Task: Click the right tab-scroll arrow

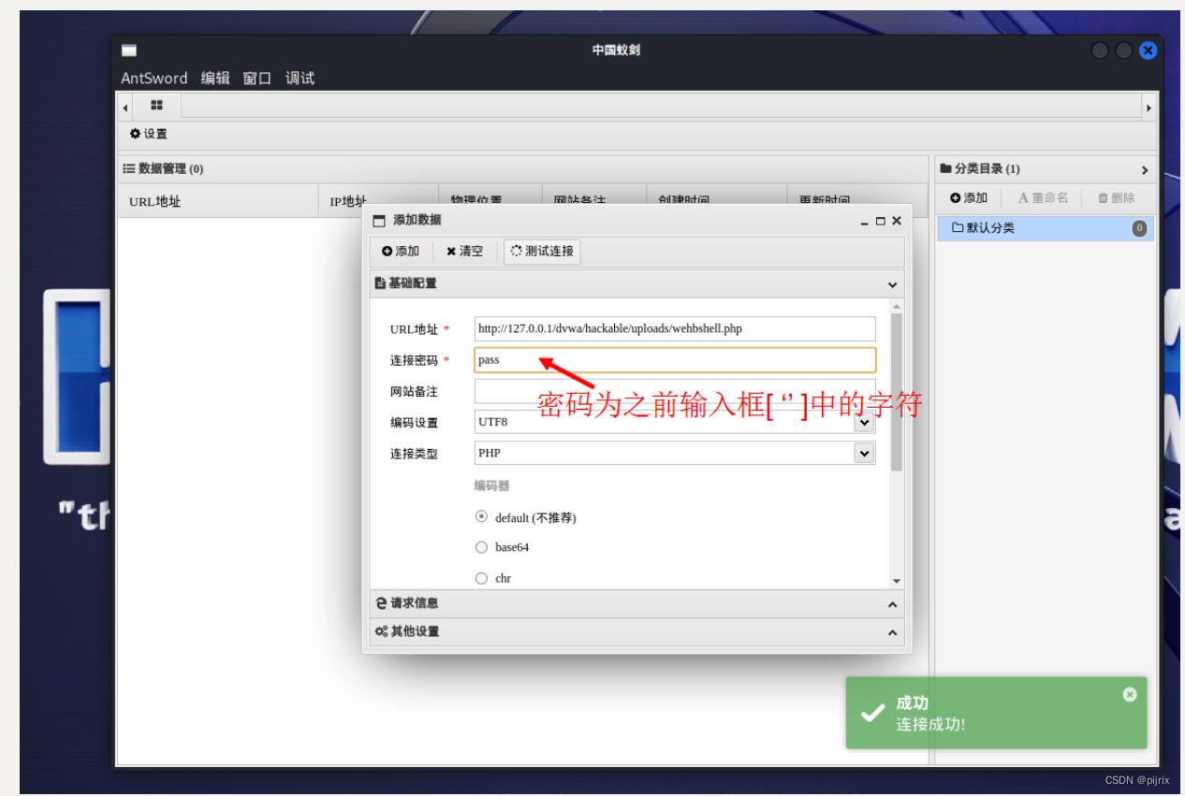Action: [x=1148, y=109]
